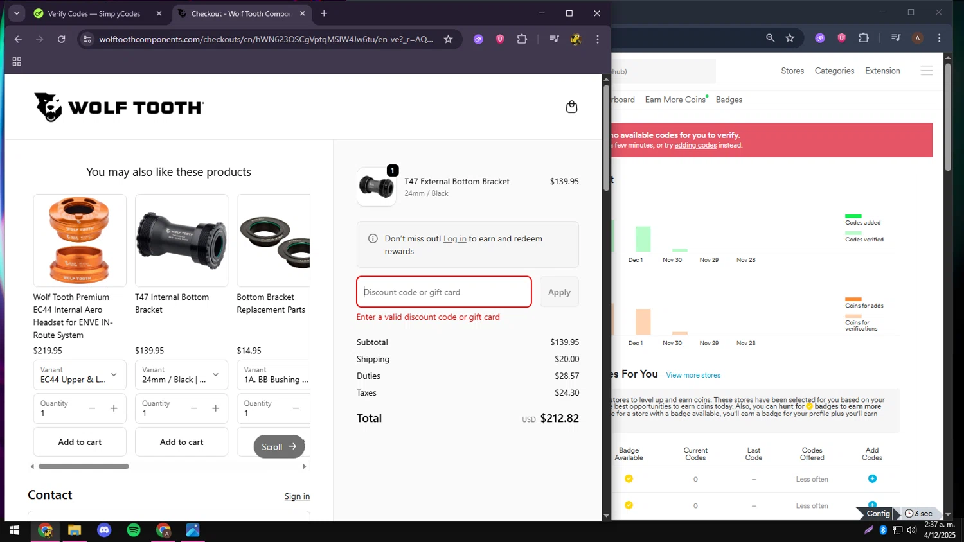The image size is (964, 542).
Task: Expand Variant dropdown 1A. BB Bushing
Action: click(274, 375)
